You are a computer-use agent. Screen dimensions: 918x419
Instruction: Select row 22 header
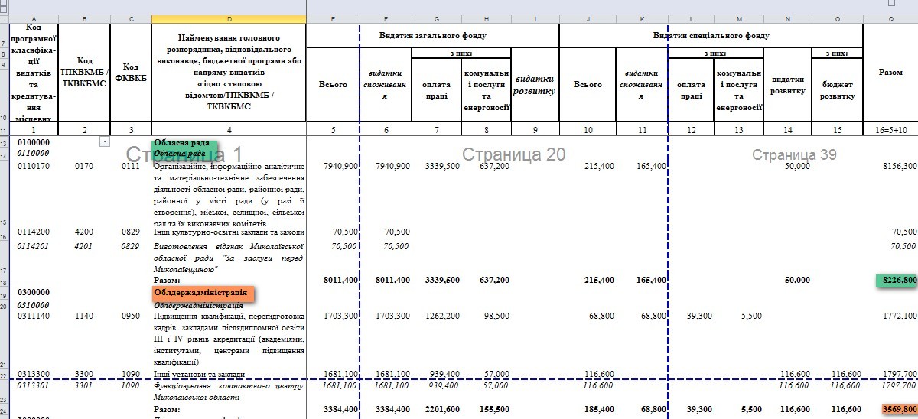(x=5, y=374)
